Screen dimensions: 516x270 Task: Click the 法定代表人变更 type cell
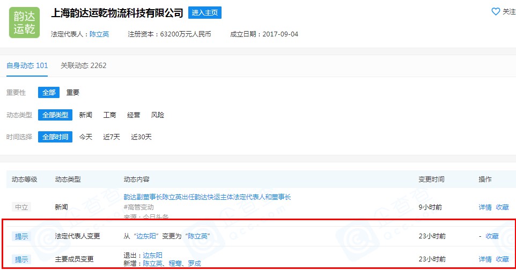click(77, 236)
